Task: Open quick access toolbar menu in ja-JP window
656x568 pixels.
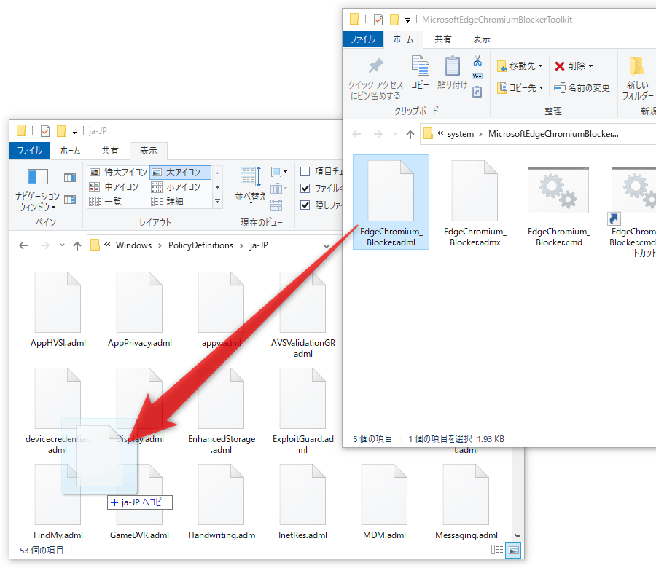Action: [74, 132]
